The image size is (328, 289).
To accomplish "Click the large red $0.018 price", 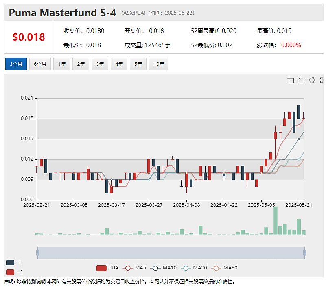I will (28, 37).
